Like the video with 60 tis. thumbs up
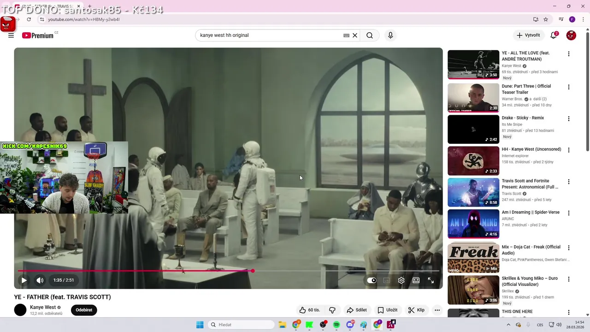This screenshot has height=332, width=590. pos(309,310)
